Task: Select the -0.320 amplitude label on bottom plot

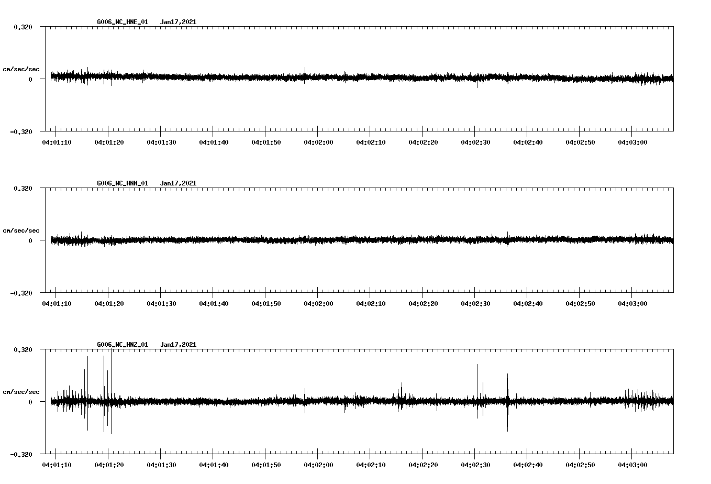Action: point(22,455)
